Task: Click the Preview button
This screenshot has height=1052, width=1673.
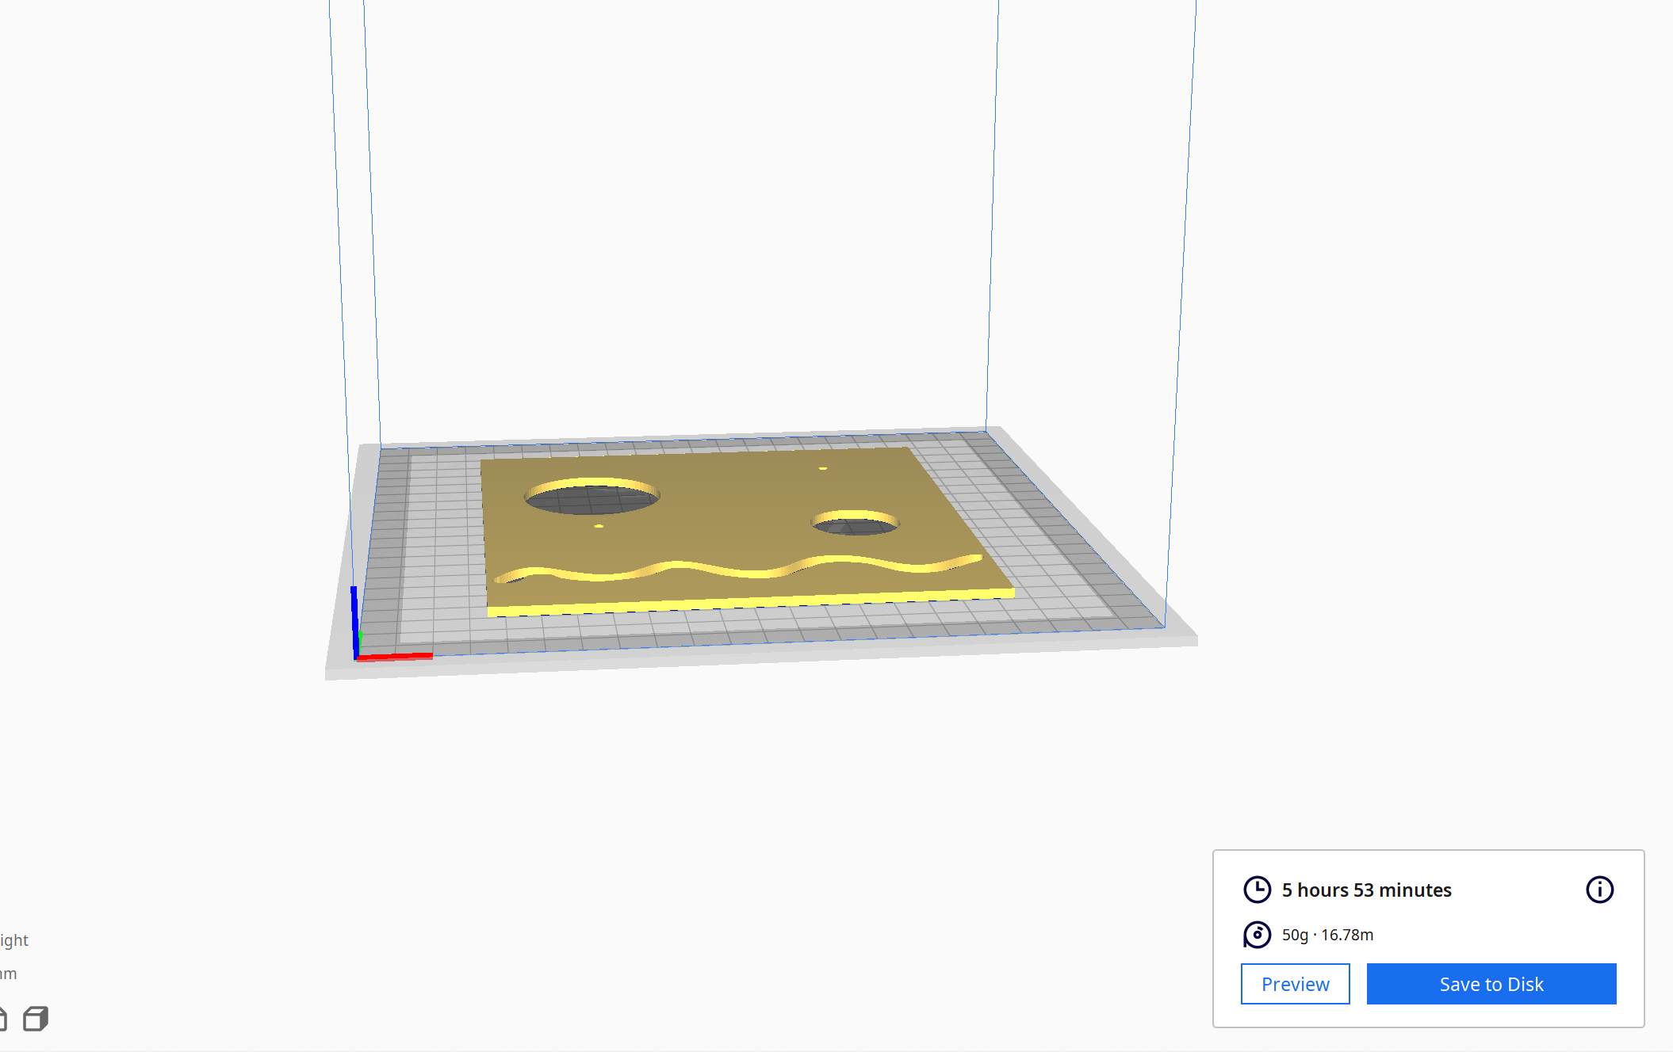Action: click(x=1295, y=984)
